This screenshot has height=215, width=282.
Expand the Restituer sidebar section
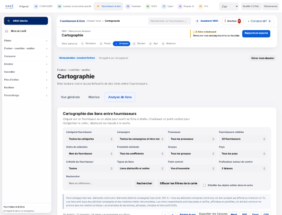point(26,87)
